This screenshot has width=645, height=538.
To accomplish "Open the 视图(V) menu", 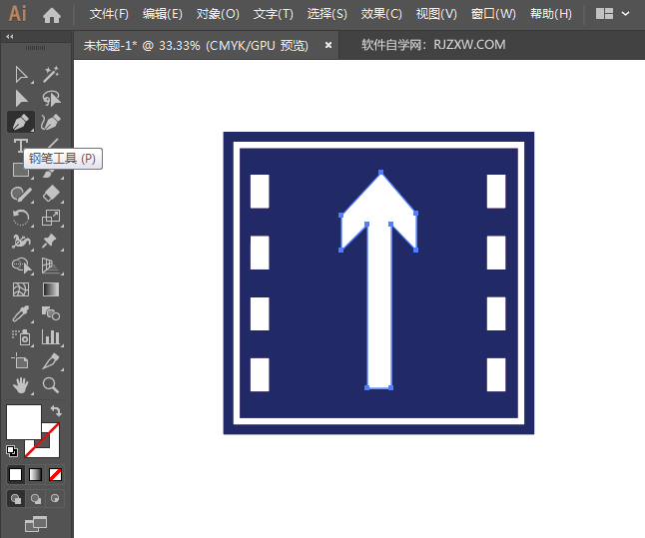I will point(436,14).
